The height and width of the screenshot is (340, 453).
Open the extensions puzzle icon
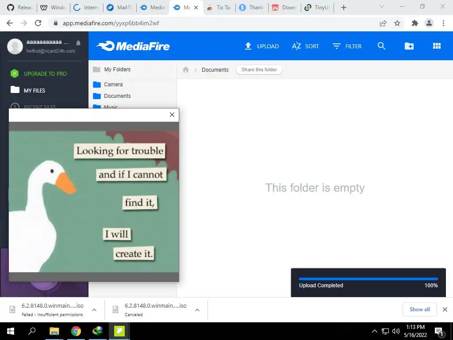[415, 23]
